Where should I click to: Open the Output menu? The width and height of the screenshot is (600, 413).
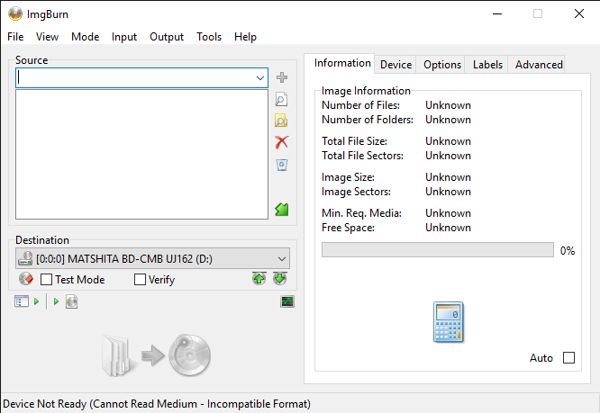167,37
